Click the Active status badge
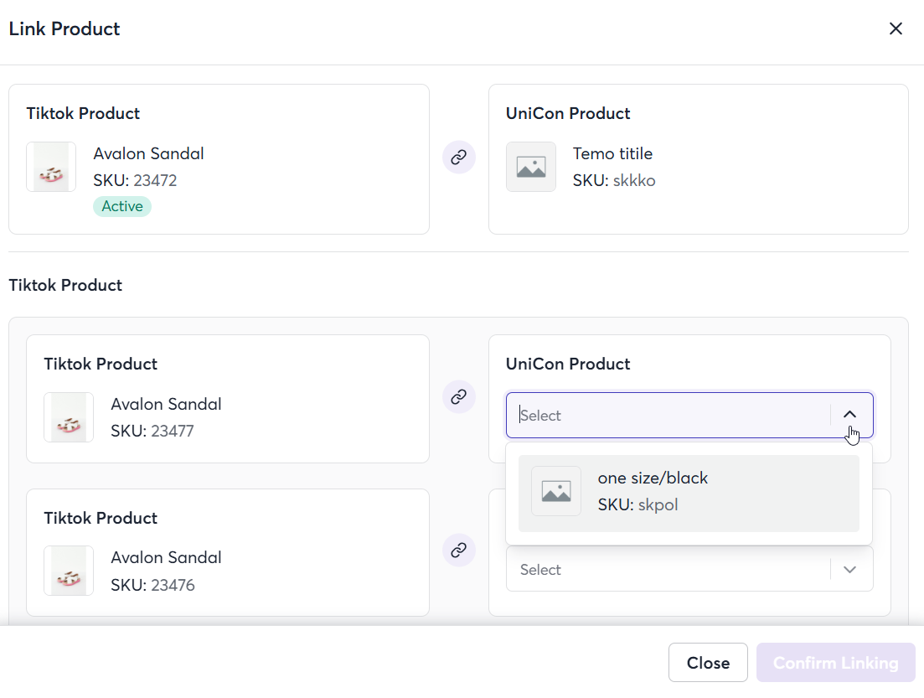This screenshot has width=924, height=698. (x=122, y=206)
